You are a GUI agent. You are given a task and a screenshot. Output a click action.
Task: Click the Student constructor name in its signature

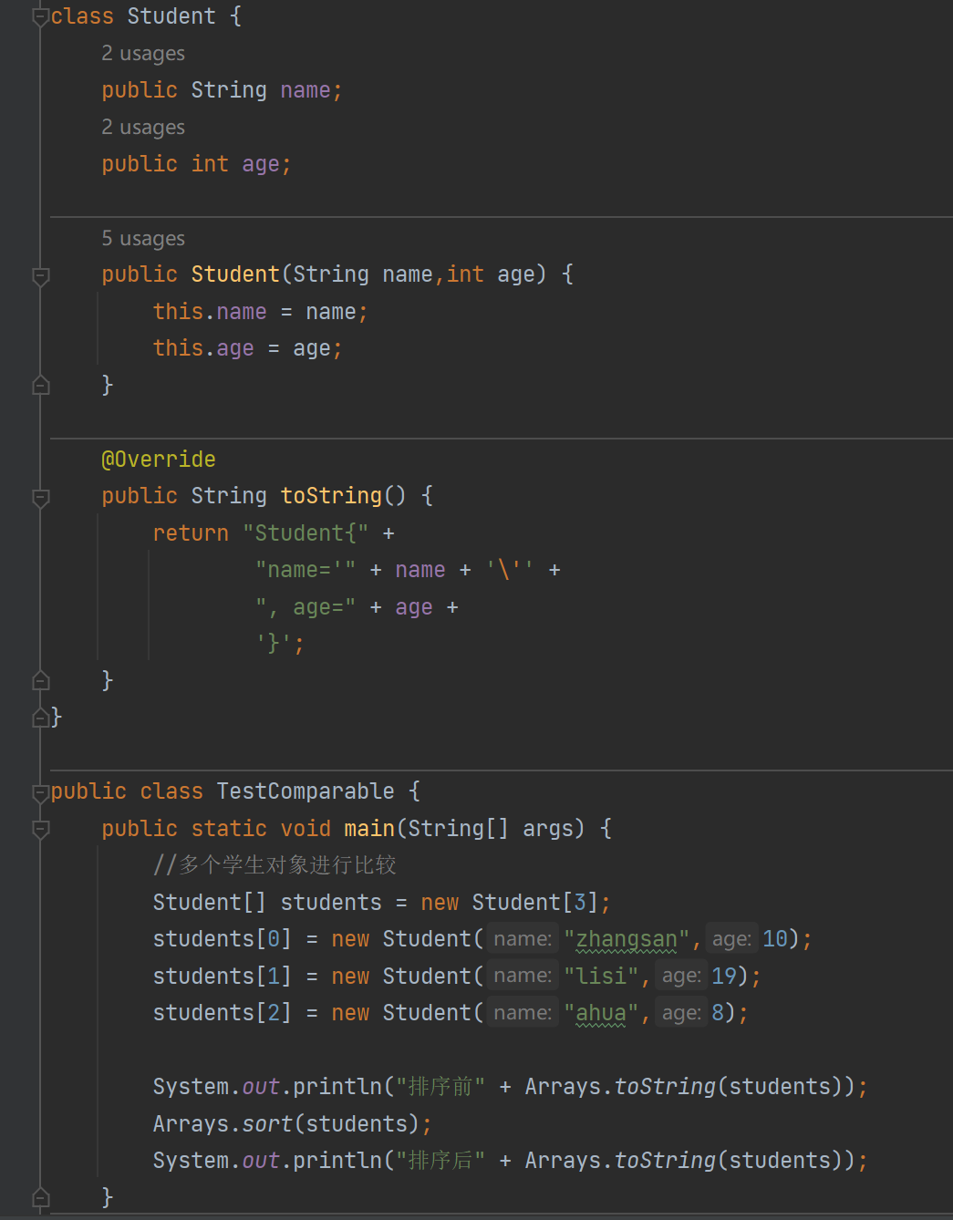pyautogui.click(x=235, y=274)
